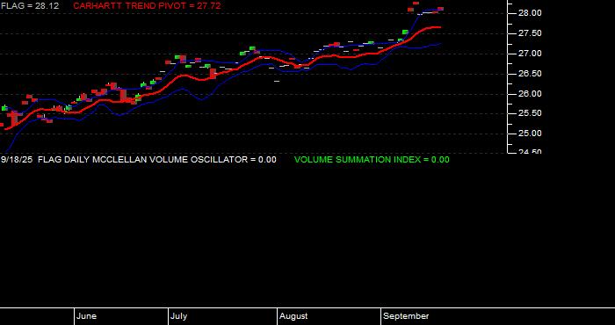The height and width of the screenshot is (325, 615).
Task: Click the 9/18/25 date label
Action: click(x=17, y=160)
